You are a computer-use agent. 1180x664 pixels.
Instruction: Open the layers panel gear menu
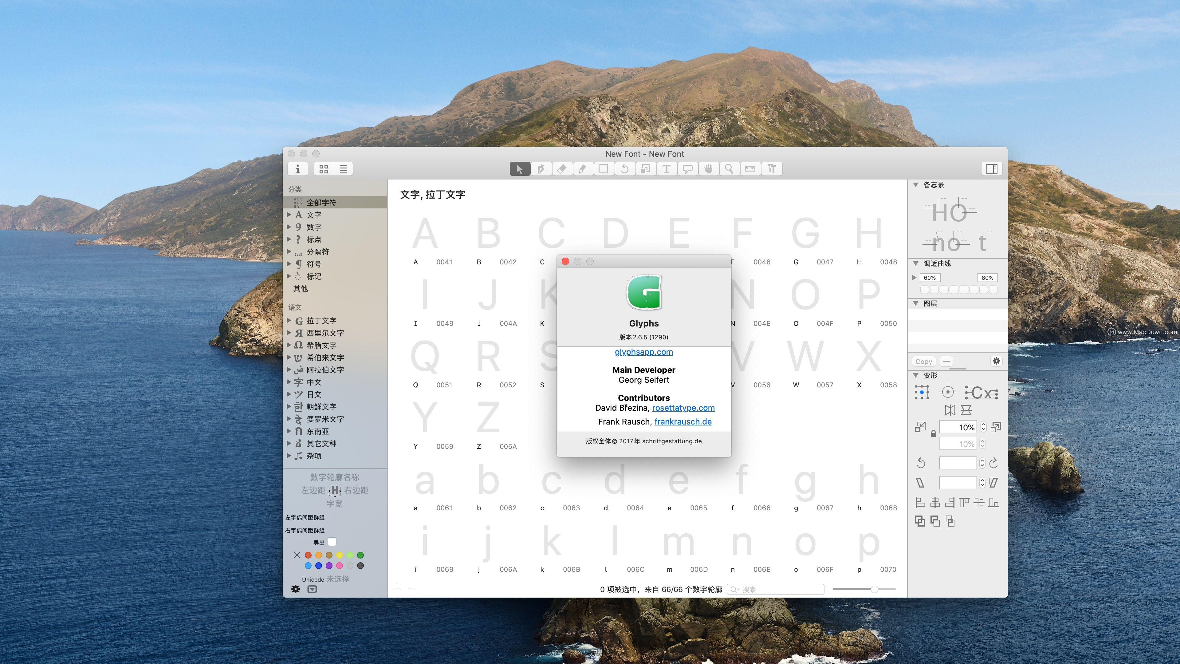(996, 361)
